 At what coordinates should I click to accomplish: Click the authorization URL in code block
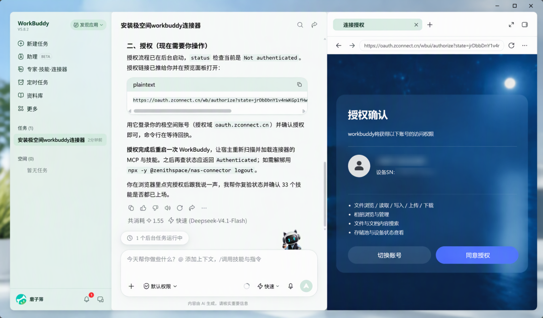coord(220,100)
